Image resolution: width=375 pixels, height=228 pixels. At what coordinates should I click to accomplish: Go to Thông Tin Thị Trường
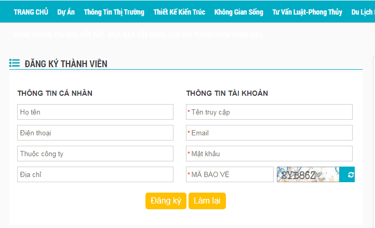114,12
